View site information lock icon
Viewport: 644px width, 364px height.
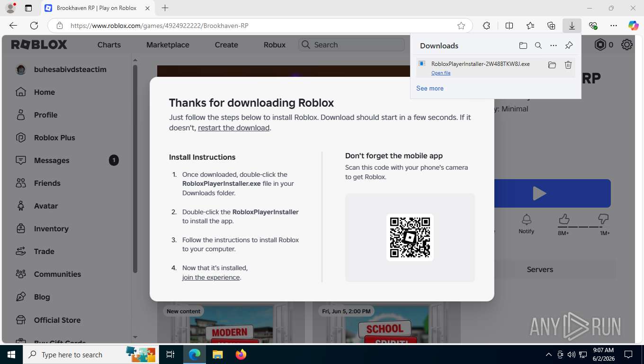click(x=59, y=26)
